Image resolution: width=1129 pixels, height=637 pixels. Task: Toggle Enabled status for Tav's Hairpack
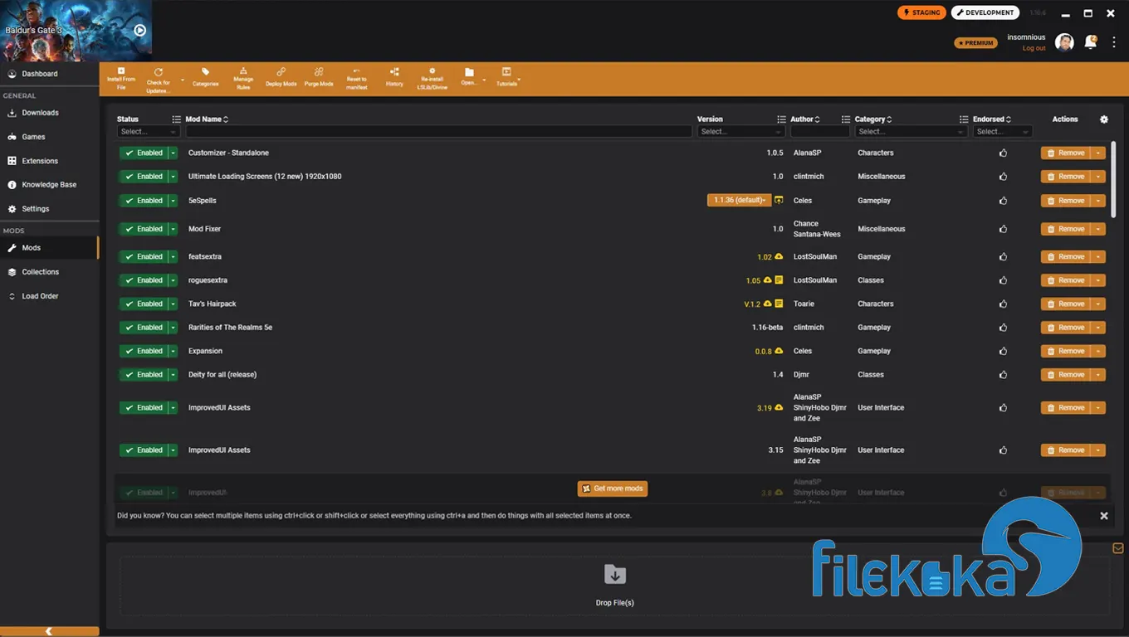(144, 304)
